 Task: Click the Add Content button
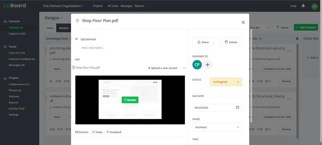[x=306, y=27]
